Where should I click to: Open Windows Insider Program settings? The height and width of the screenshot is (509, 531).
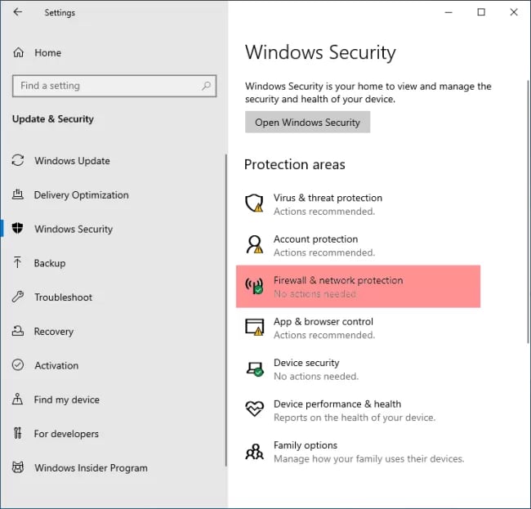click(x=91, y=468)
